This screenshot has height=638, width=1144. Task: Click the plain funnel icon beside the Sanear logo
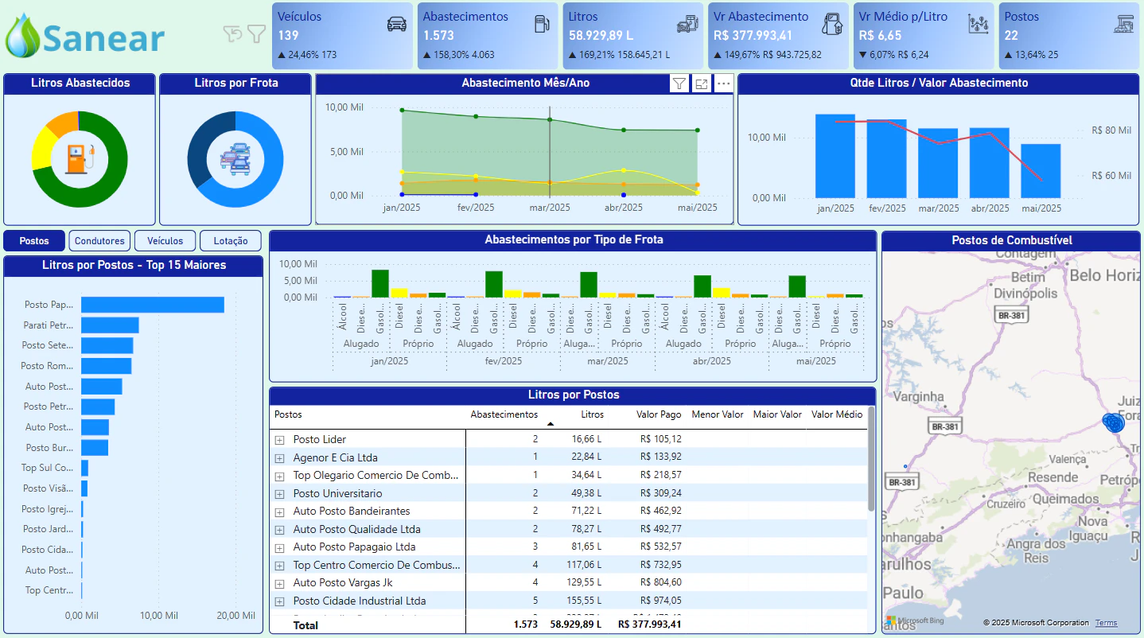click(x=256, y=33)
